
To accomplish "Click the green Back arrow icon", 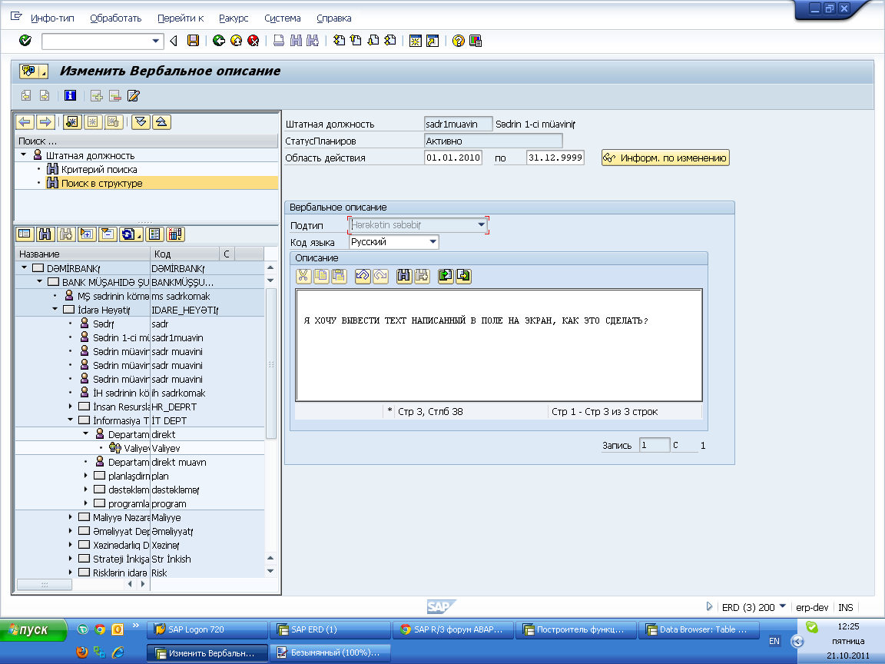I will click(219, 41).
